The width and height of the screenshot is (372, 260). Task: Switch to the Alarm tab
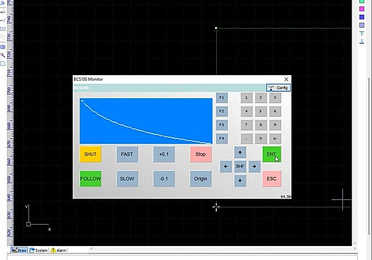pyautogui.click(x=58, y=250)
